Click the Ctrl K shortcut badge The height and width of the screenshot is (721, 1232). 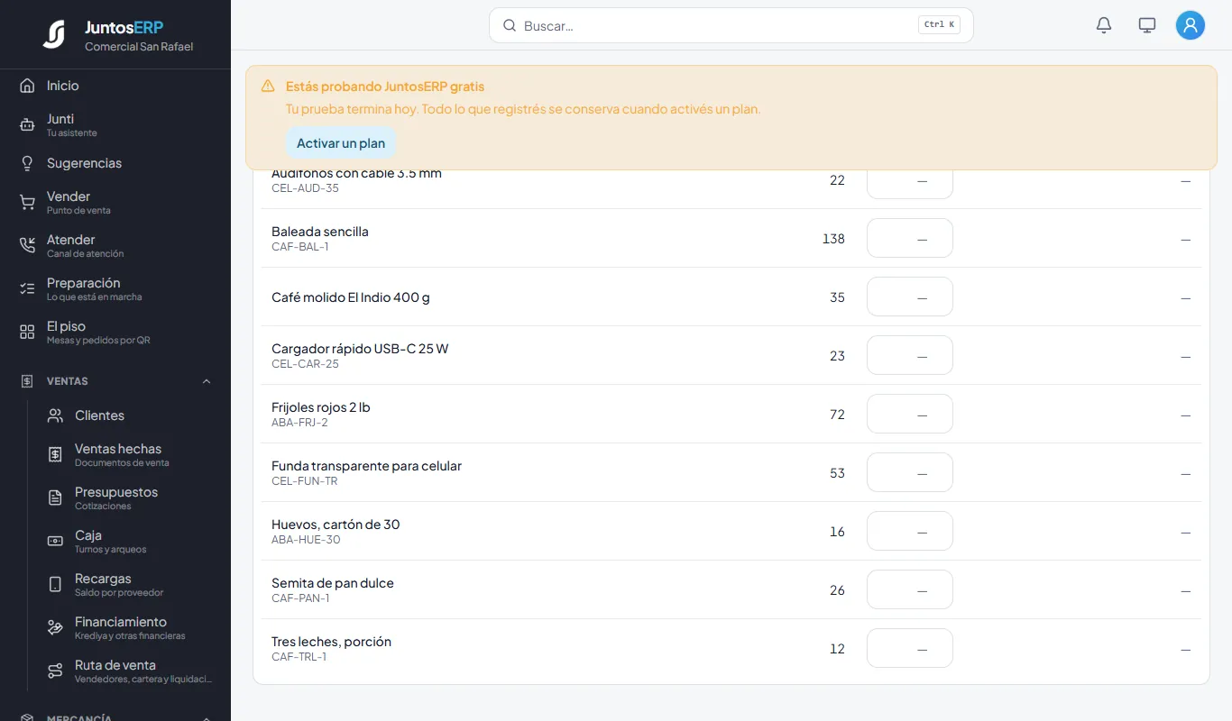point(939,25)
